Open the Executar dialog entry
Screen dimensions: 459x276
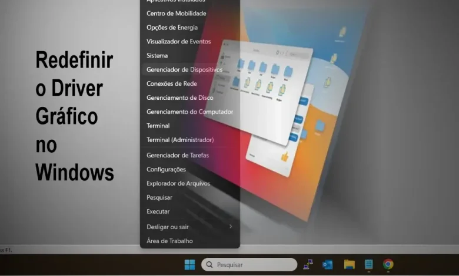[190, 211]
